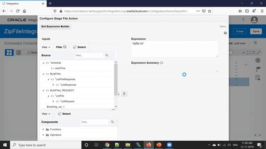Search the Source tree with the magnifier icon
This screenshot has height=149, width=266.
coord(107,55)
